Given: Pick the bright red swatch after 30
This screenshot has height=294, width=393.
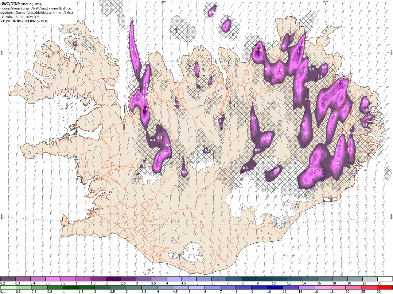Looking at the screenshot, I should click(x=384, y=288).
